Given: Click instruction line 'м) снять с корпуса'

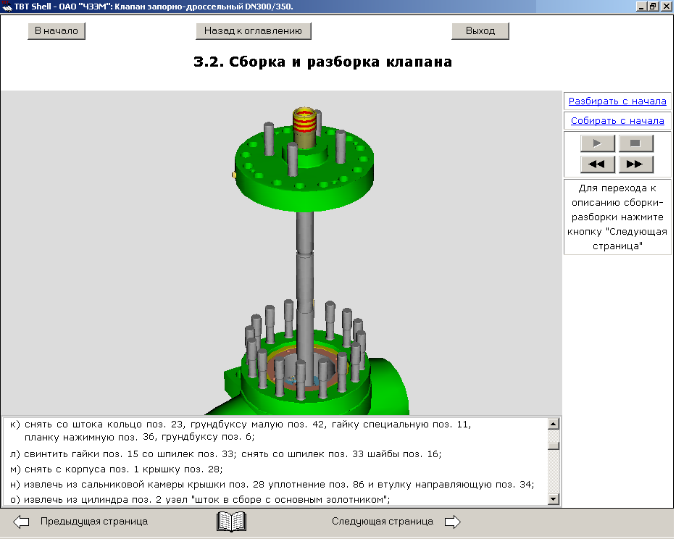Looking at the screenshot, I should [117, 469].
